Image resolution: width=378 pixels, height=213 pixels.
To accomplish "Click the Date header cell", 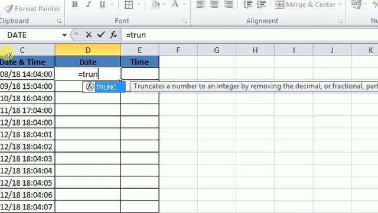I will [88, 62].
